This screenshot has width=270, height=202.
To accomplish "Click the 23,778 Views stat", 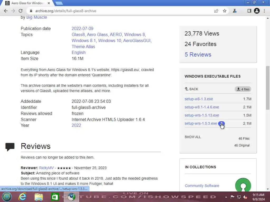I will pos(202,33).
